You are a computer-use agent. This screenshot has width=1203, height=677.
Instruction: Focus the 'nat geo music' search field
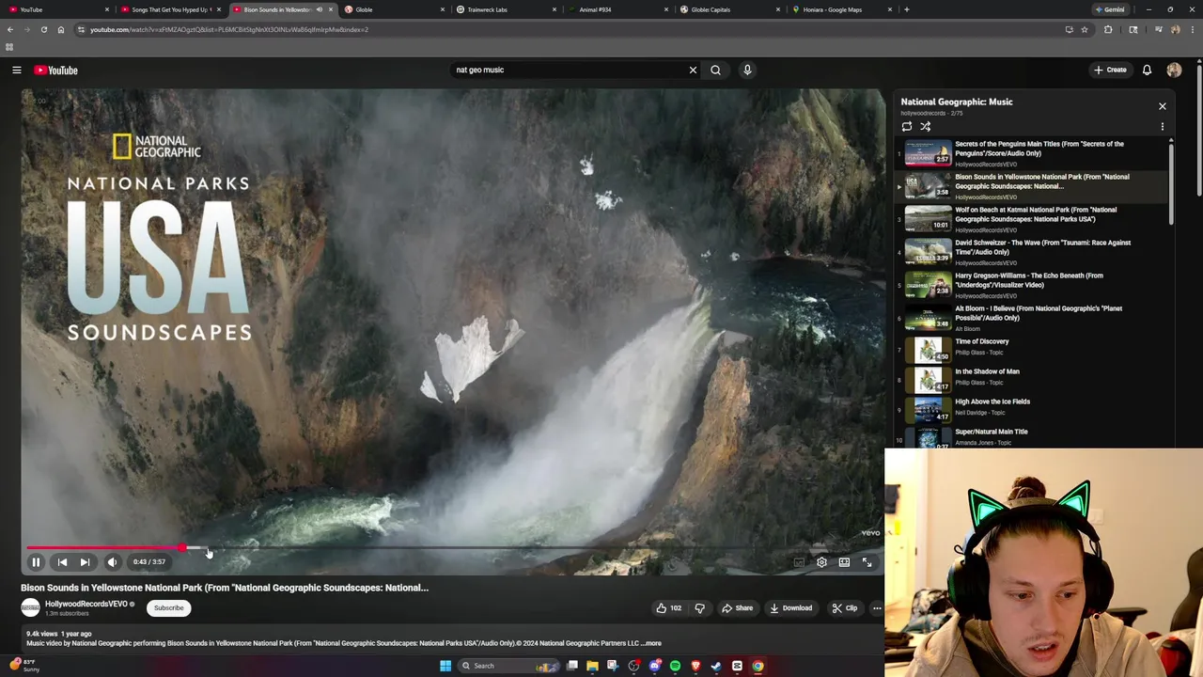[569, 70]
